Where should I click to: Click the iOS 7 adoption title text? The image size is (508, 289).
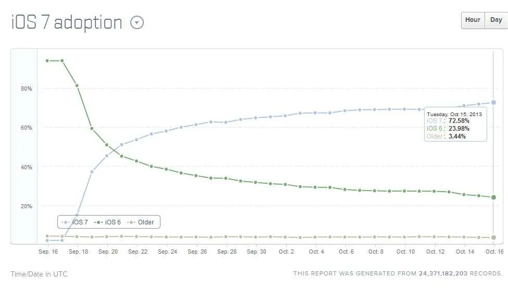click(x=67, y=22)
